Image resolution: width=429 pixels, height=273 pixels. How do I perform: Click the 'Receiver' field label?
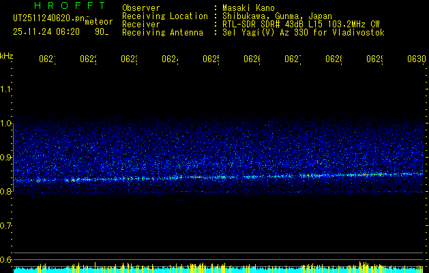141,25
